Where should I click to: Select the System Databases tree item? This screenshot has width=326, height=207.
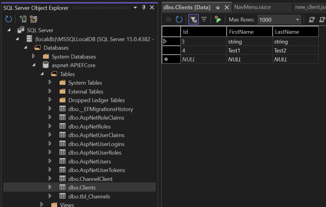tap(74, 57)
